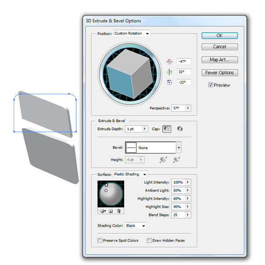This screenshot has width=265, height=265.
Task: Turn cap on for solid appearance
Action: coord(167,129)
